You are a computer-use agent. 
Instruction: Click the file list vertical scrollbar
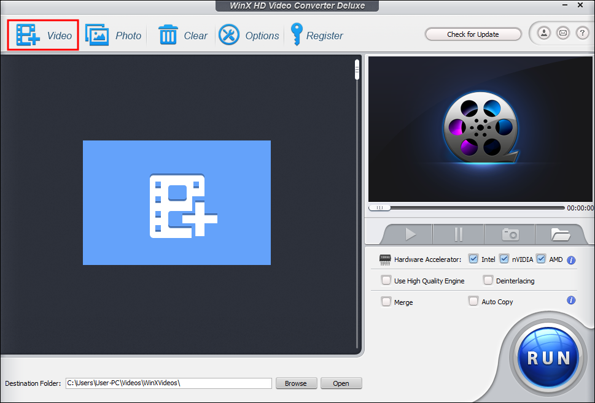point(357,204)
